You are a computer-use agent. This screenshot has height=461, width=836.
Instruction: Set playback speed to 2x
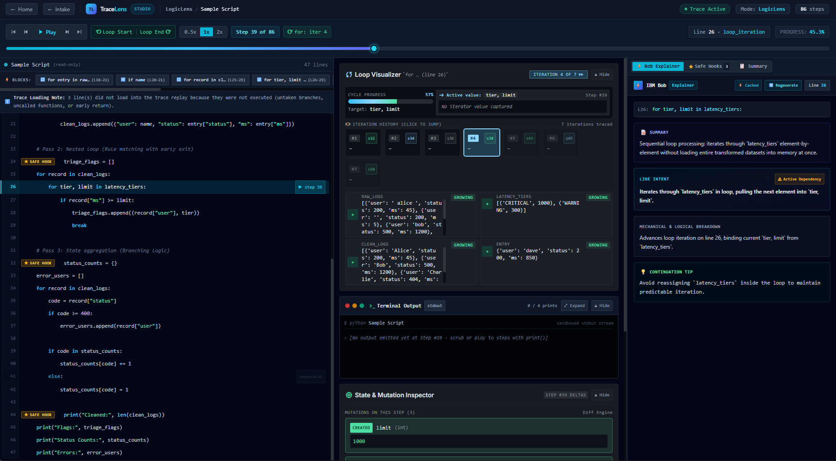pyautogui.click(x=220, y=32)
